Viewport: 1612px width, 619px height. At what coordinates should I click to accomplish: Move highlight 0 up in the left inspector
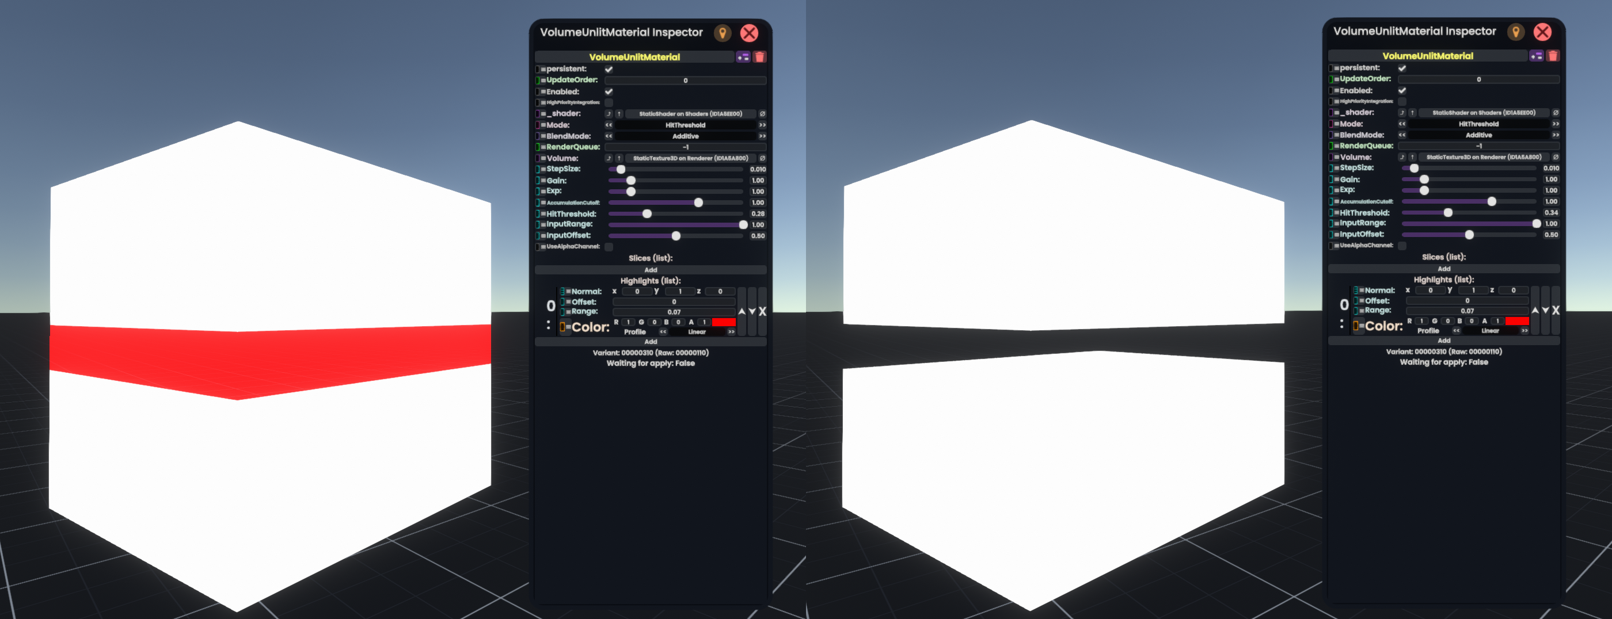click(742, 311)
